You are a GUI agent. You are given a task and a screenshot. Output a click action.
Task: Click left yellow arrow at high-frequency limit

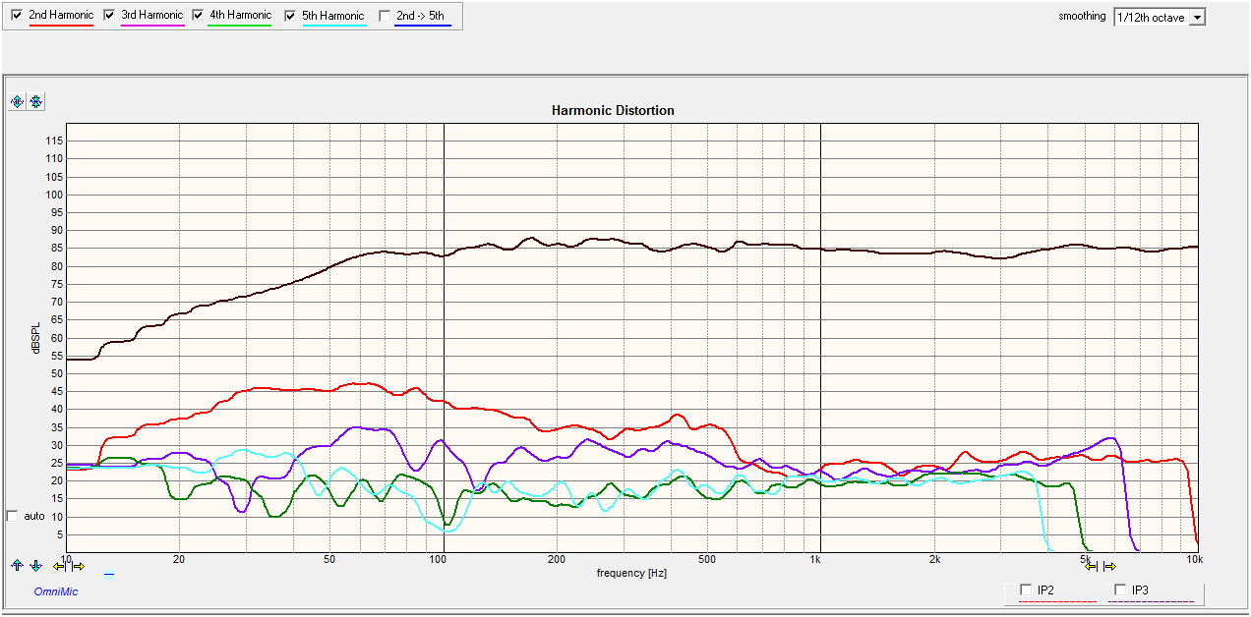(1091, 566)
